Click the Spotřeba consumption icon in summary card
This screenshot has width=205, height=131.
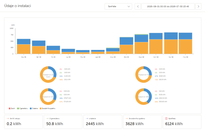click(x=166, y=118)
